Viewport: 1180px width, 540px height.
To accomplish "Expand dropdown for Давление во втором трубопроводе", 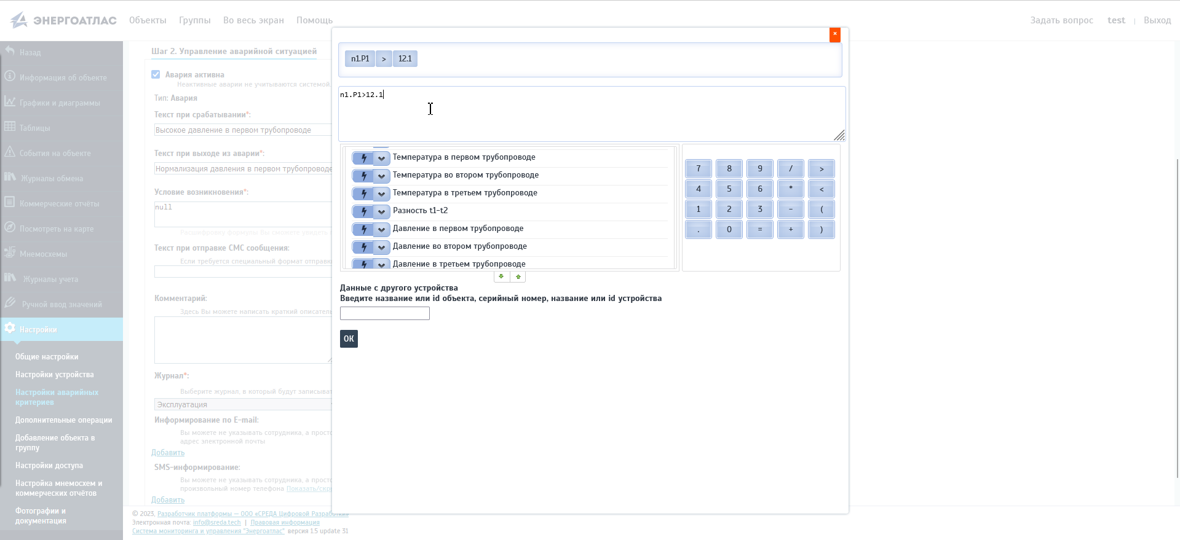I will [x=382, y=247].
